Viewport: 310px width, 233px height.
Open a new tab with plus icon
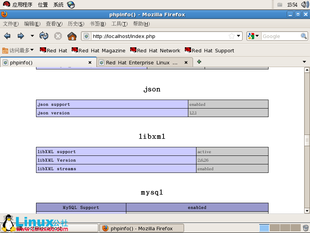(x=199, y=62)
